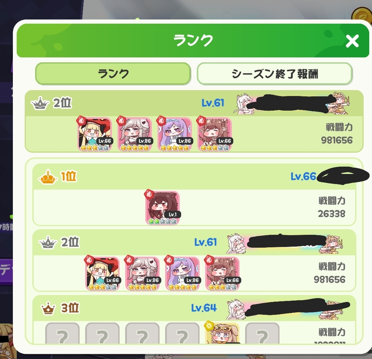Open the 1位 Lv.66 player entry
The image size is (372, 359).
pyautogui.click(x=194, y=195)
